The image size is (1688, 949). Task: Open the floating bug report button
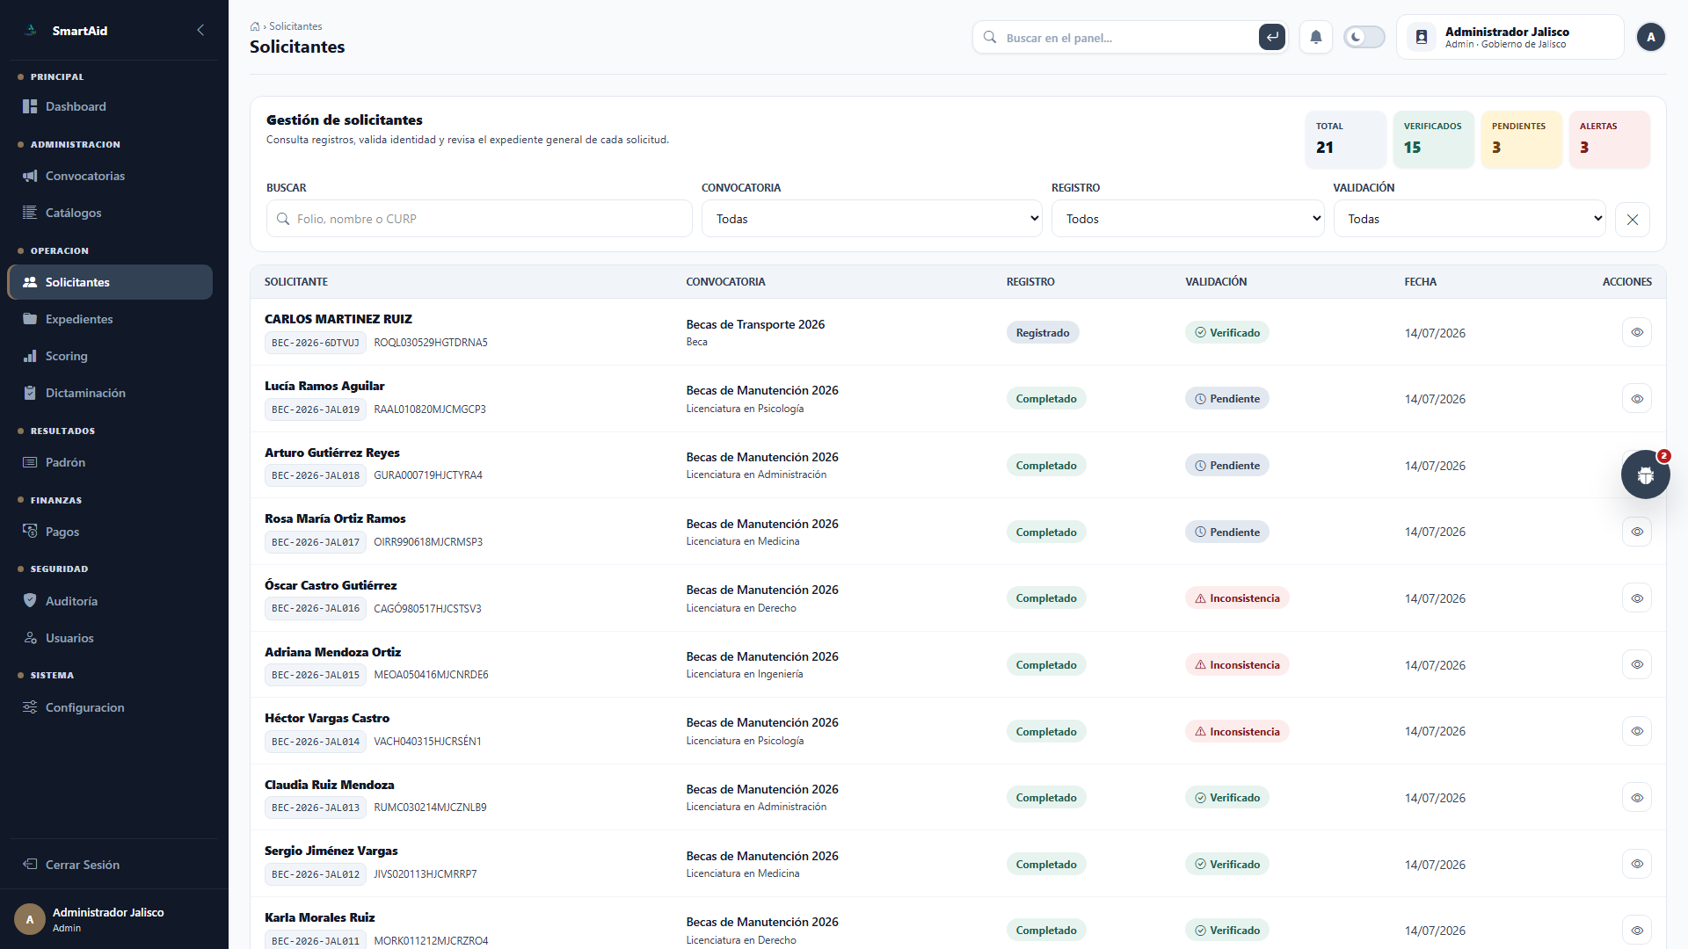pos(1646,474)
